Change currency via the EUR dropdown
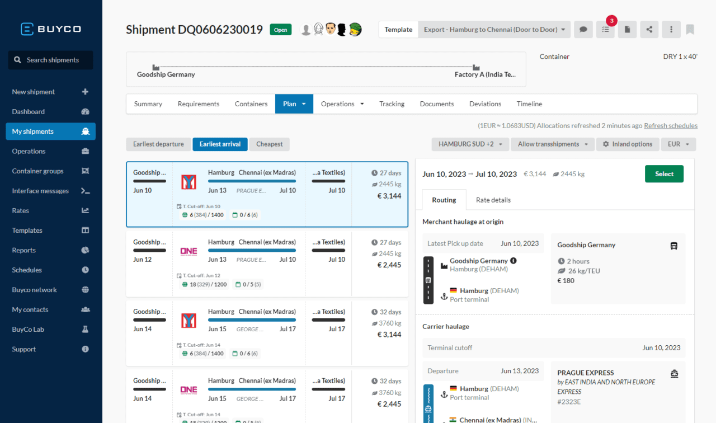Viewport: 716px width, 423px height. point(678,144)
